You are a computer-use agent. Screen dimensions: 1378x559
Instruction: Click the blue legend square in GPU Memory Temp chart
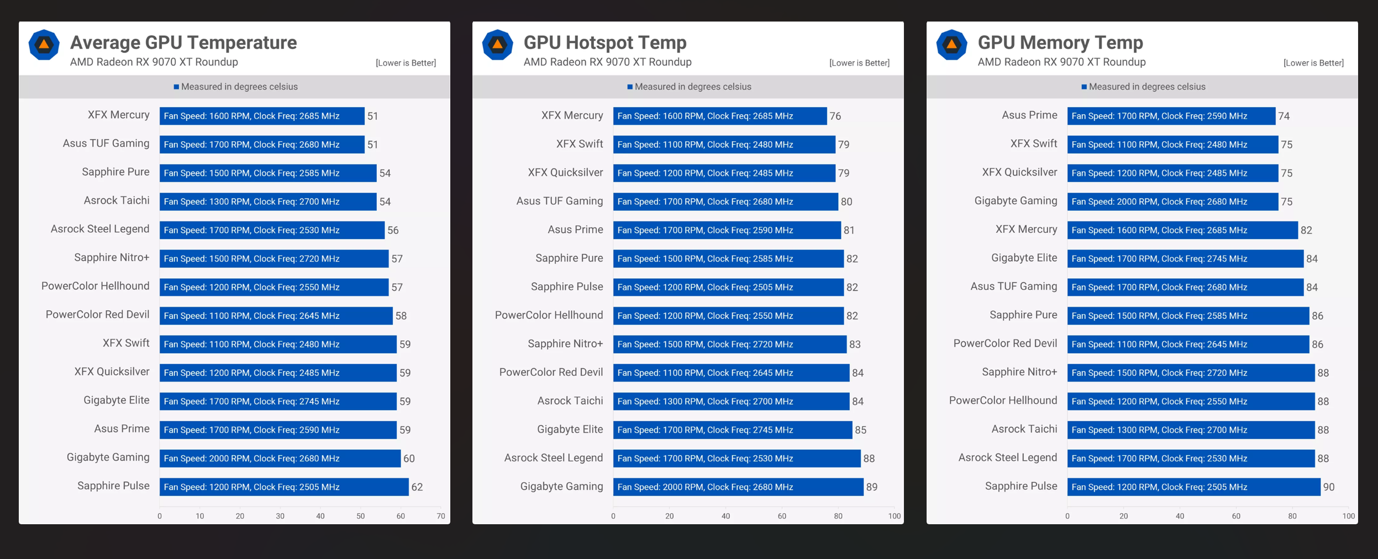coord(1084,87)
